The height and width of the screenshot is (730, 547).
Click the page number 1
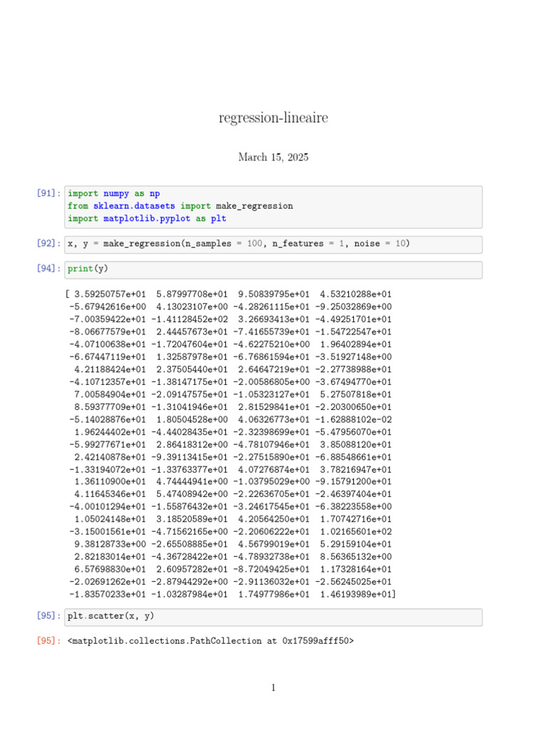(x=273, y=688)
